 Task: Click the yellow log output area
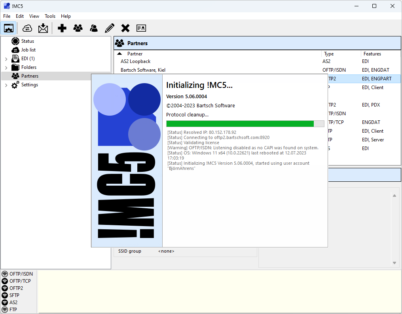[x=220, y=291]
